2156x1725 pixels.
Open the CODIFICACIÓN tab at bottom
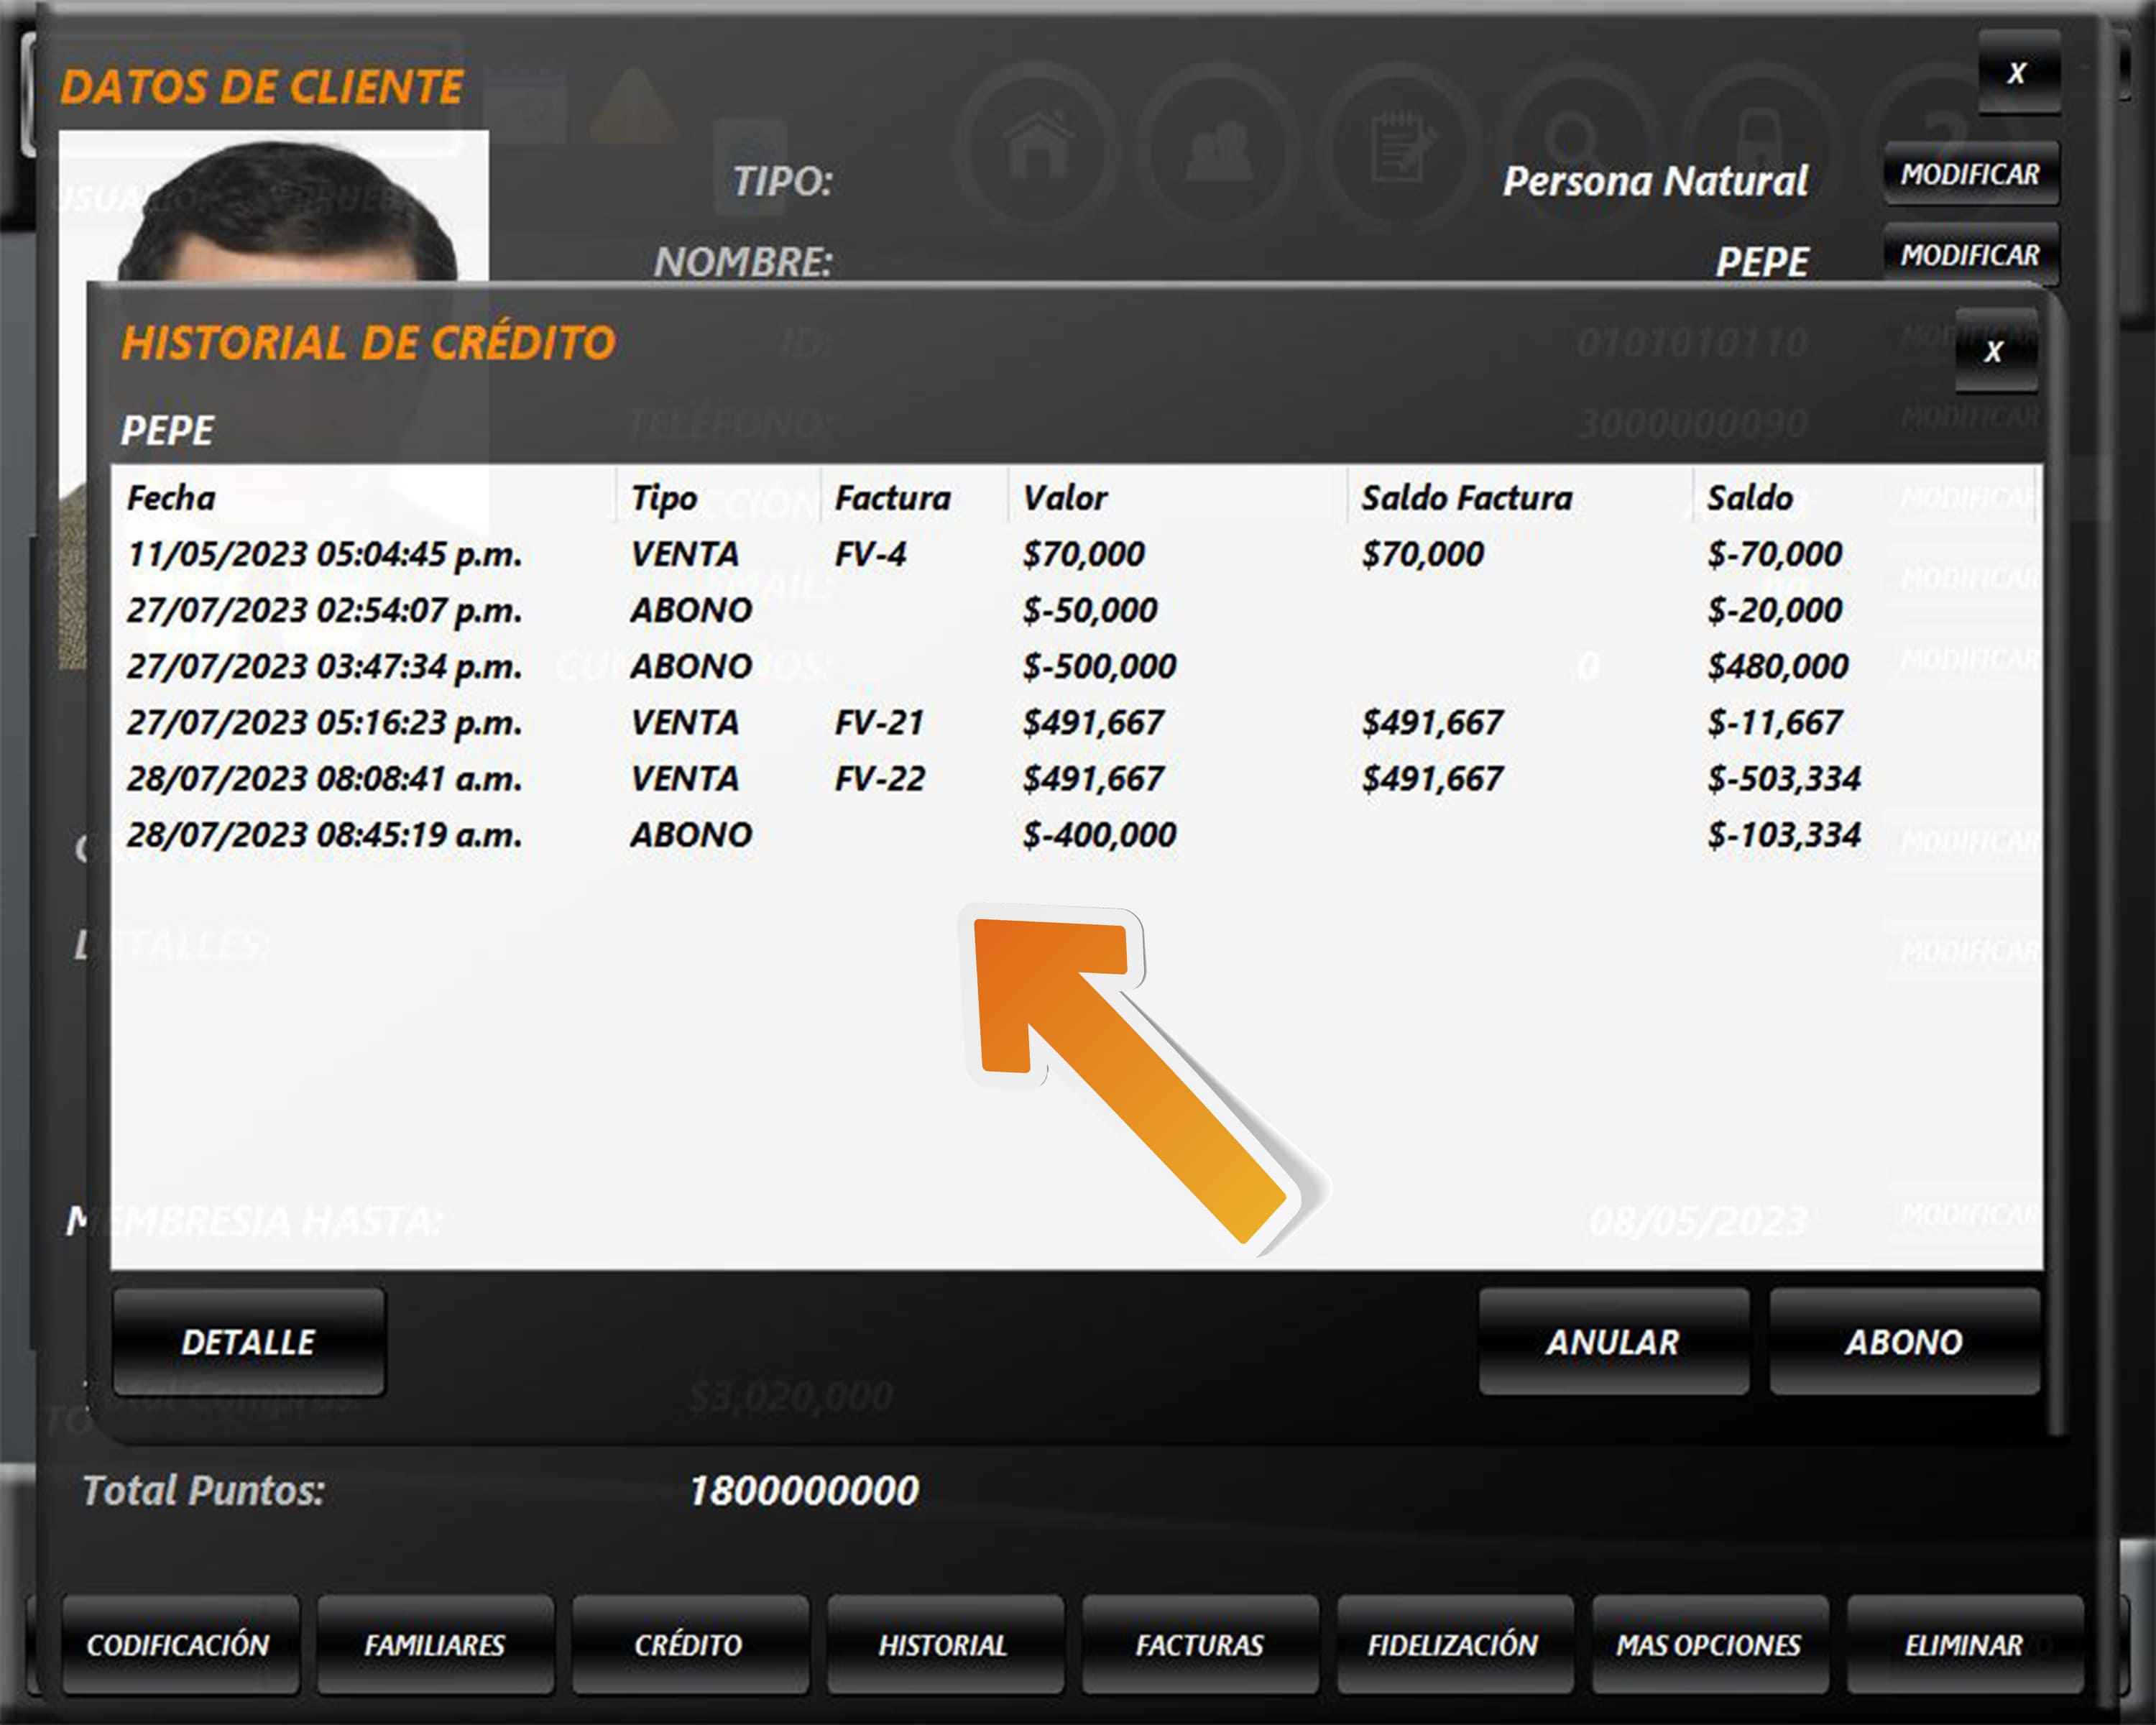pyautogui.click(x=178, y=1645)
